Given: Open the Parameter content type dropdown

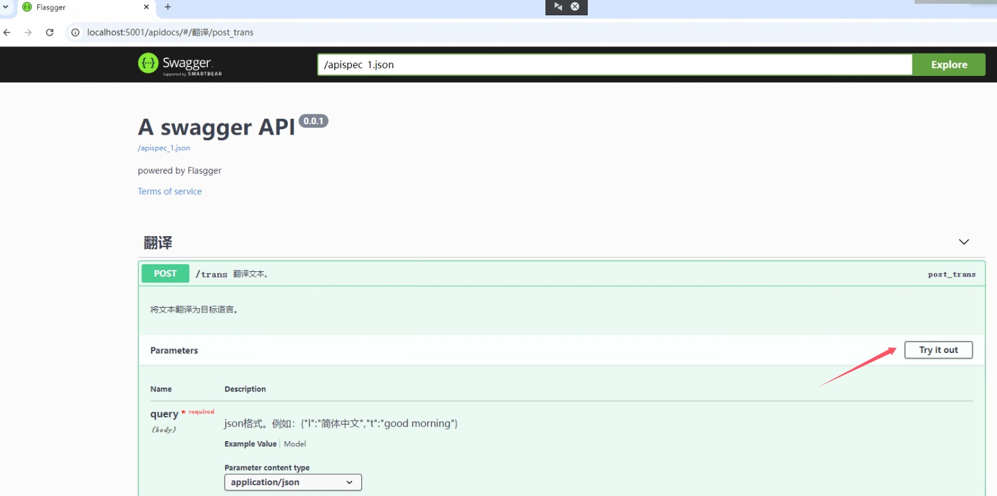Looking at the screenshot, I should (293, 482).
